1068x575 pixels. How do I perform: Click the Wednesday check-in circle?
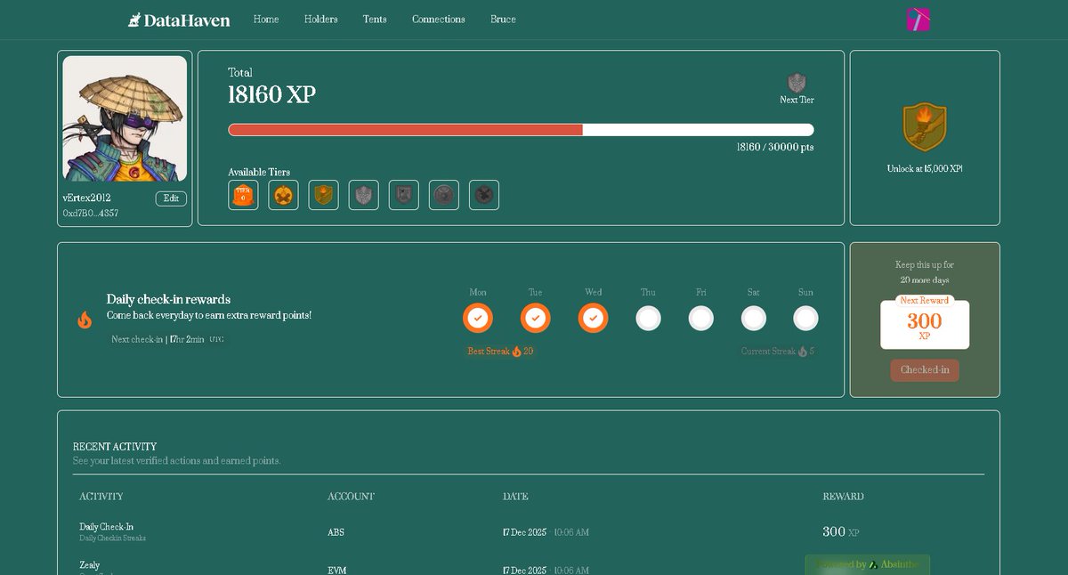594,318
